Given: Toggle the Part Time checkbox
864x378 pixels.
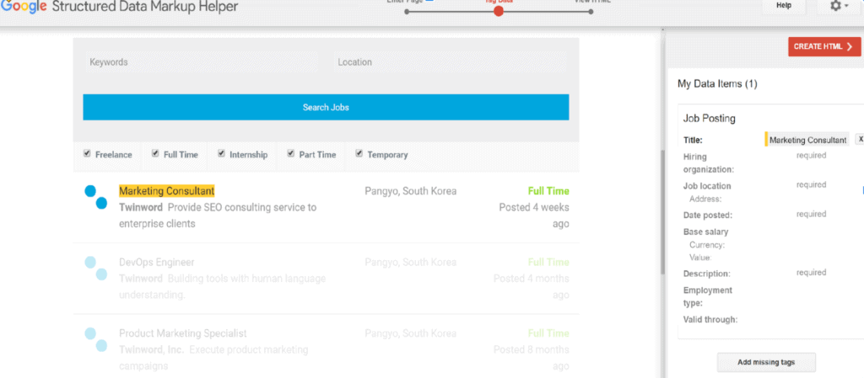Looking at the screenshot, I should tap(291, 154).
